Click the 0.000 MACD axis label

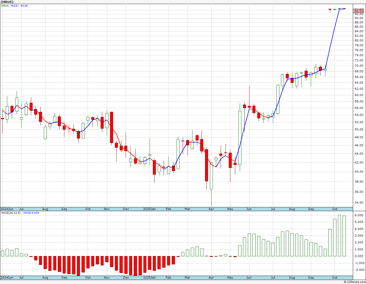tap(359, 256)
